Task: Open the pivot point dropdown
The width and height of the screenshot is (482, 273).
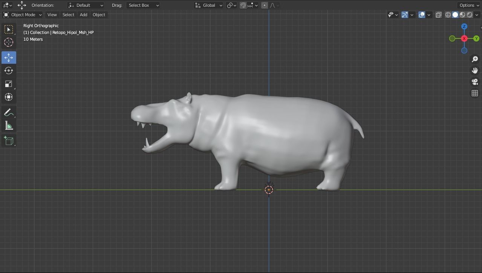Action: 231,5
